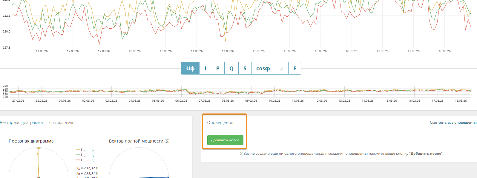Screen dimensions: 477x178
Task: Show the P active power tab
Action: point(218,69)
